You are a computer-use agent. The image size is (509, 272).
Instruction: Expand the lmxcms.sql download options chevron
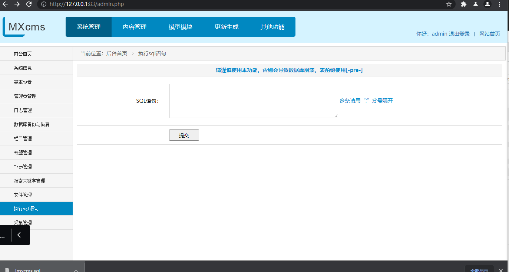tap(76, 270)
